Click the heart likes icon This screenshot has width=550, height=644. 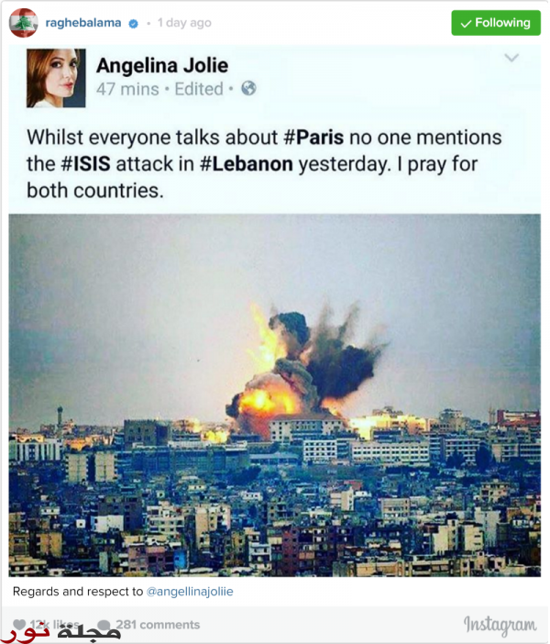tap(19, 625)
